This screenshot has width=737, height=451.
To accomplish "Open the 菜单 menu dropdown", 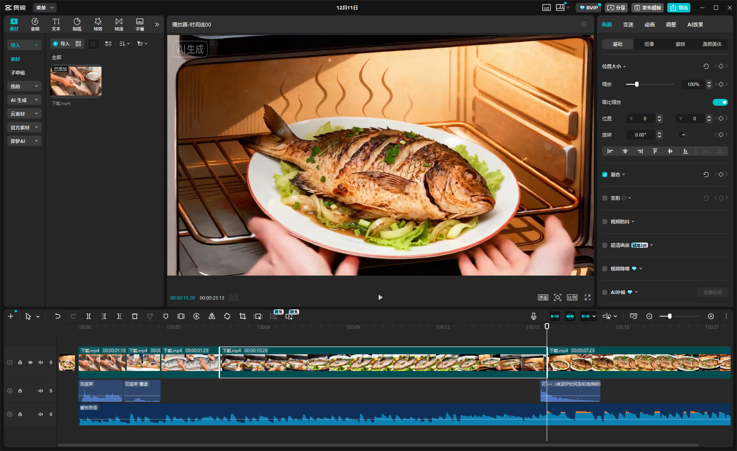I will coord(45,8).
